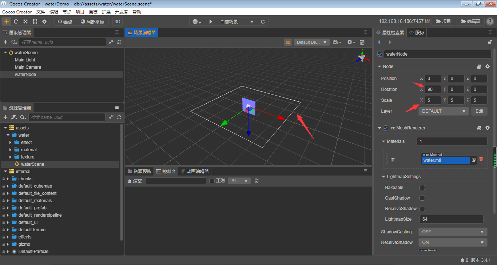Screen dimensions: 497x265
Task: Select the Move transform tool
Action: [6, 21]
